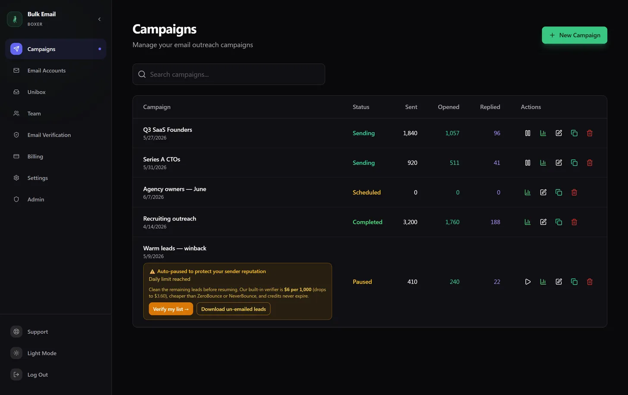Open the Admin page
Screen dimensions: 628x395
tap(56, 199)
